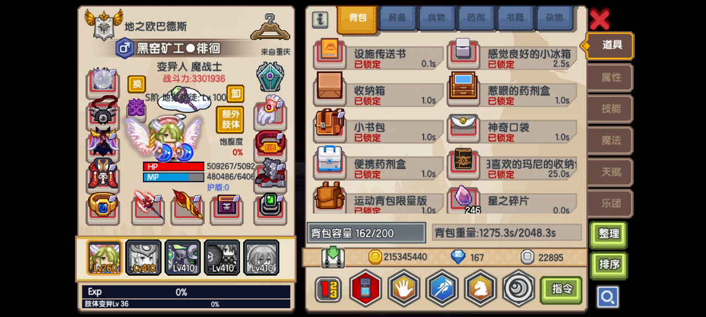This screenshot has height=317, width=706.
Task: Toggle the 换 swap button
Action: [x=137, y=84]
